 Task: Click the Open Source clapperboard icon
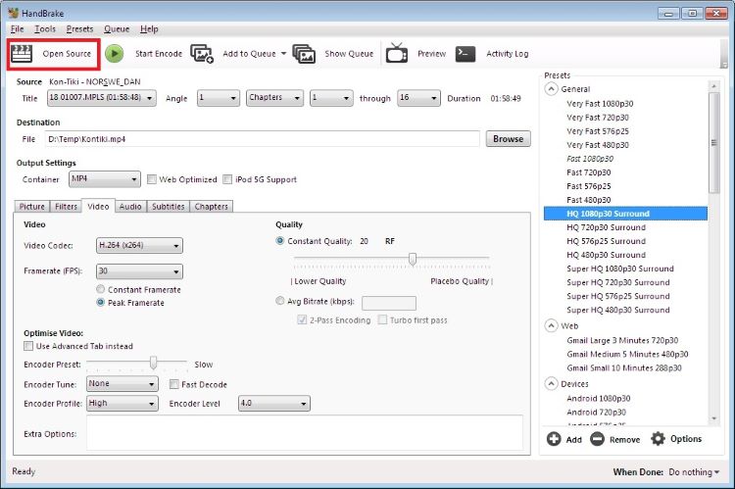pyautogui.click(x=22, y=54)
